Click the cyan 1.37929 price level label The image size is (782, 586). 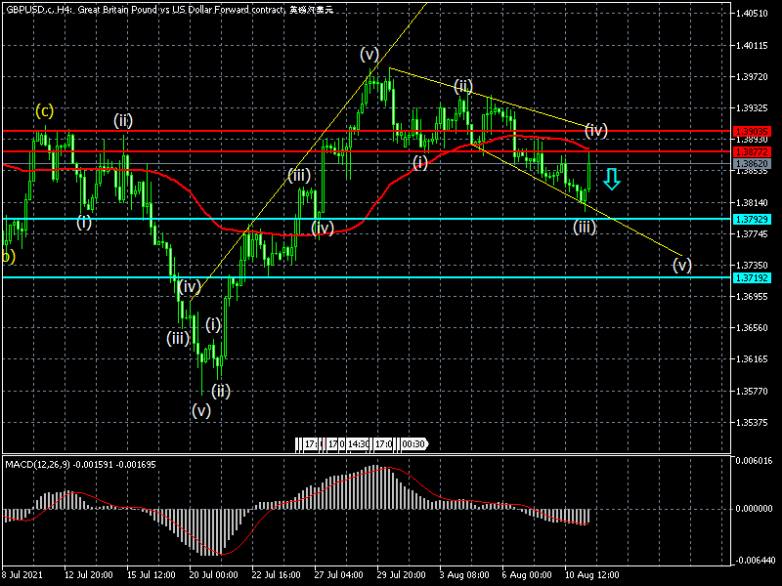pos(752,219)
